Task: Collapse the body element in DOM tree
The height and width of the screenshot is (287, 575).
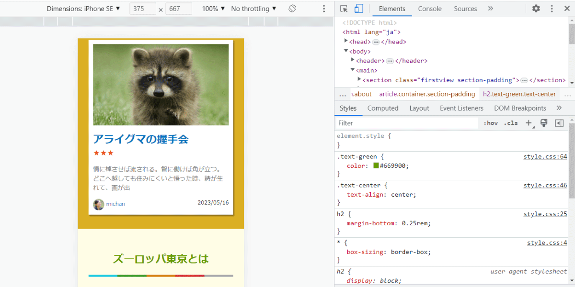Action: point(346,51)
